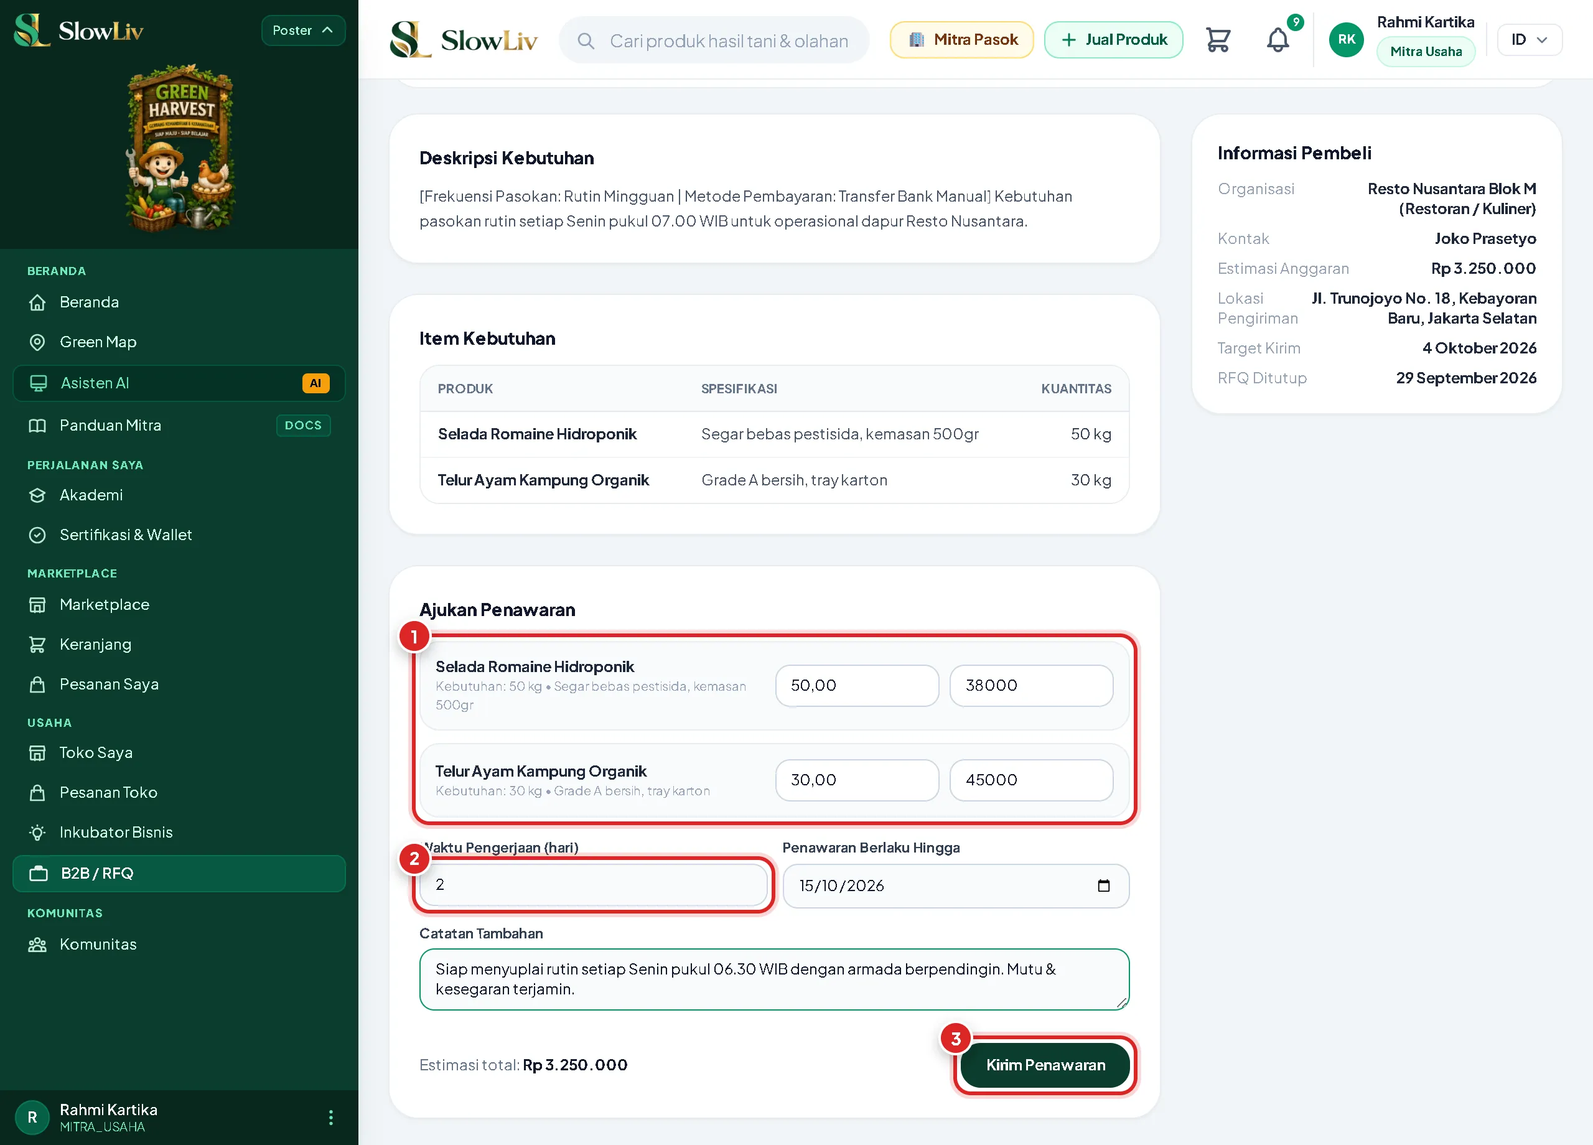The width and height of the screenshot is (1593, 1145).
Task: Click the RK profile avatar
Action: (1346, 39)
